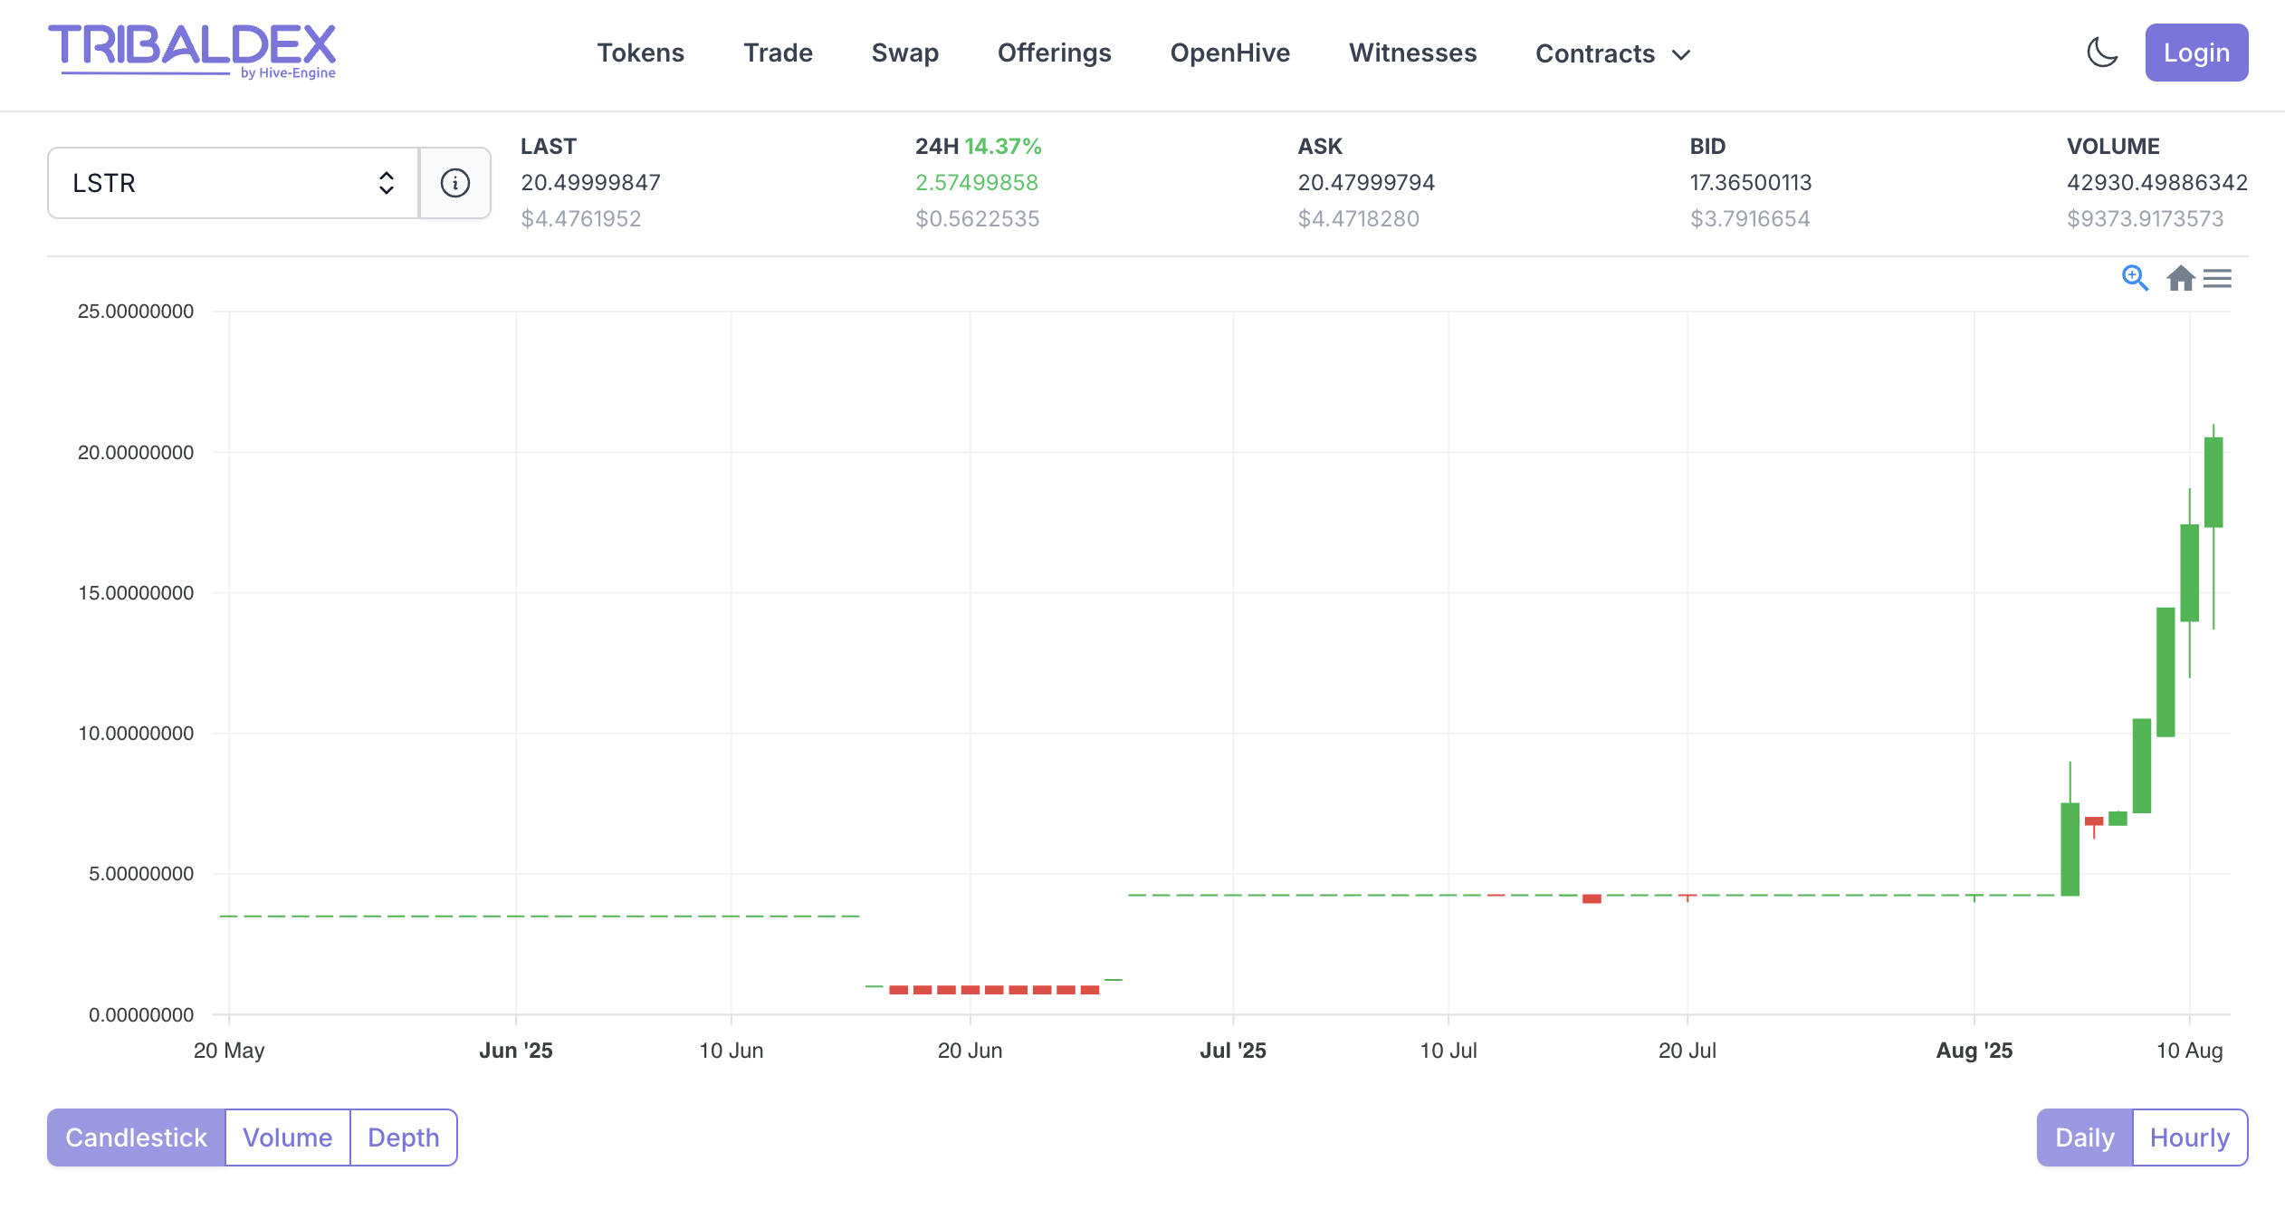Click the Login button
This screenshot has width=2285, height=1219.
point(2196,53)
